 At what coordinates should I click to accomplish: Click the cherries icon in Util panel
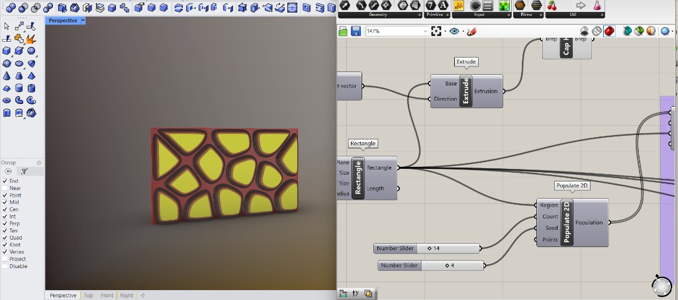[x=552, y=5]
